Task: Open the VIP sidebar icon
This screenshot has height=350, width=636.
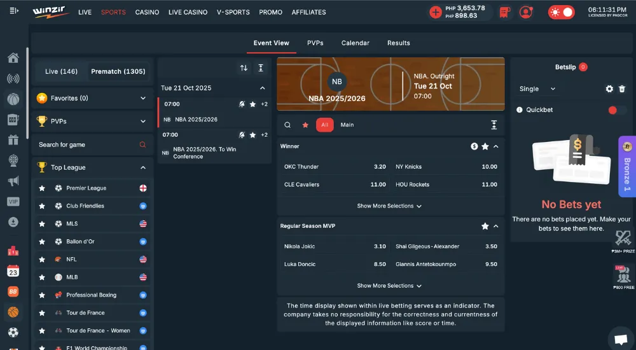Action: pyautogui.click(x=13, y=201)
